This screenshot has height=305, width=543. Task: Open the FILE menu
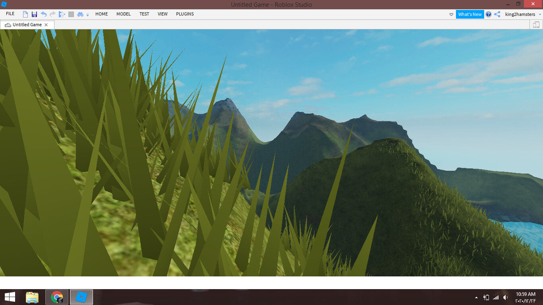tap(10, 14)
